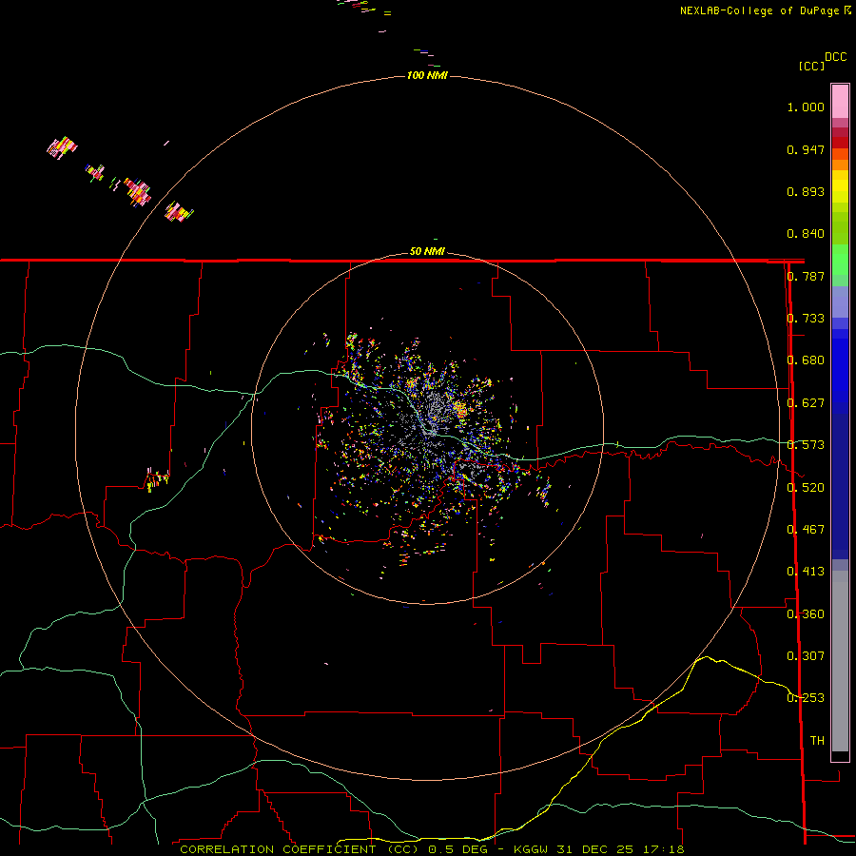
Task: Select the 0.787 legend value
Action: click(x=806, y=276)
